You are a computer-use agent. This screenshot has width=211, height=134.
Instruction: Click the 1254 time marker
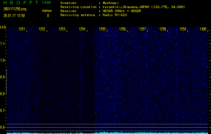point(82,29)
